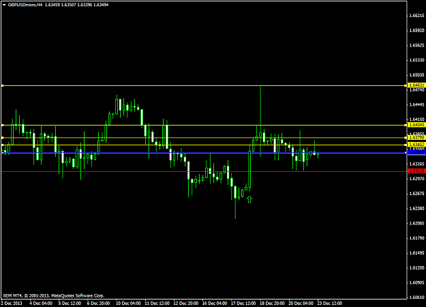Click the 1.60610 price scale value

pyautogui.click(x=416, y=297)
